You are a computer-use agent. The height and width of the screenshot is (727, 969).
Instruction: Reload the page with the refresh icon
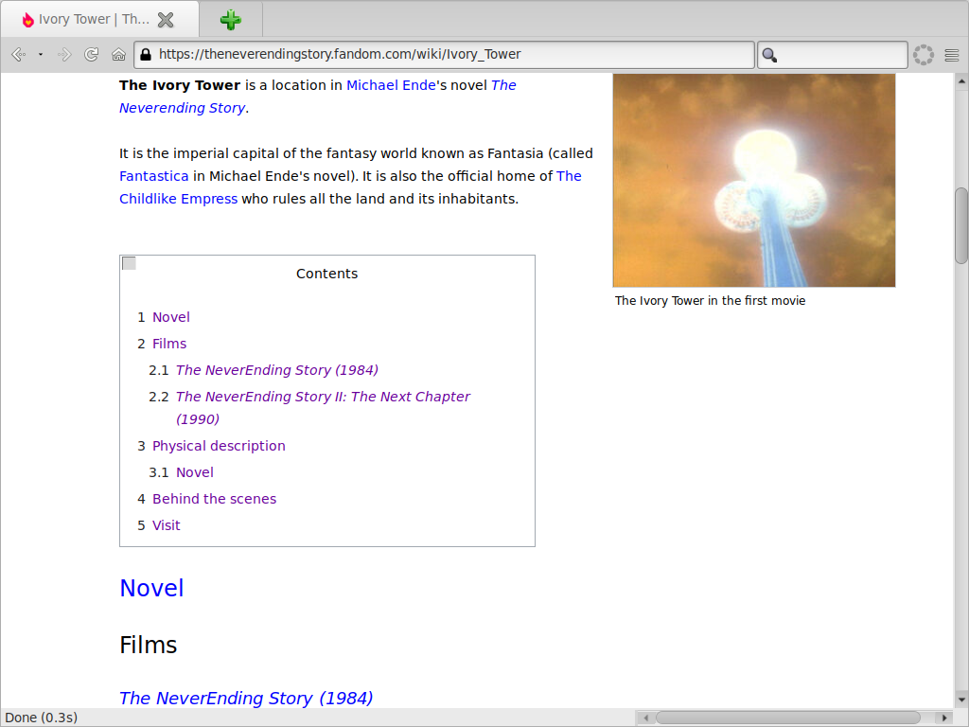coord(92,55)
